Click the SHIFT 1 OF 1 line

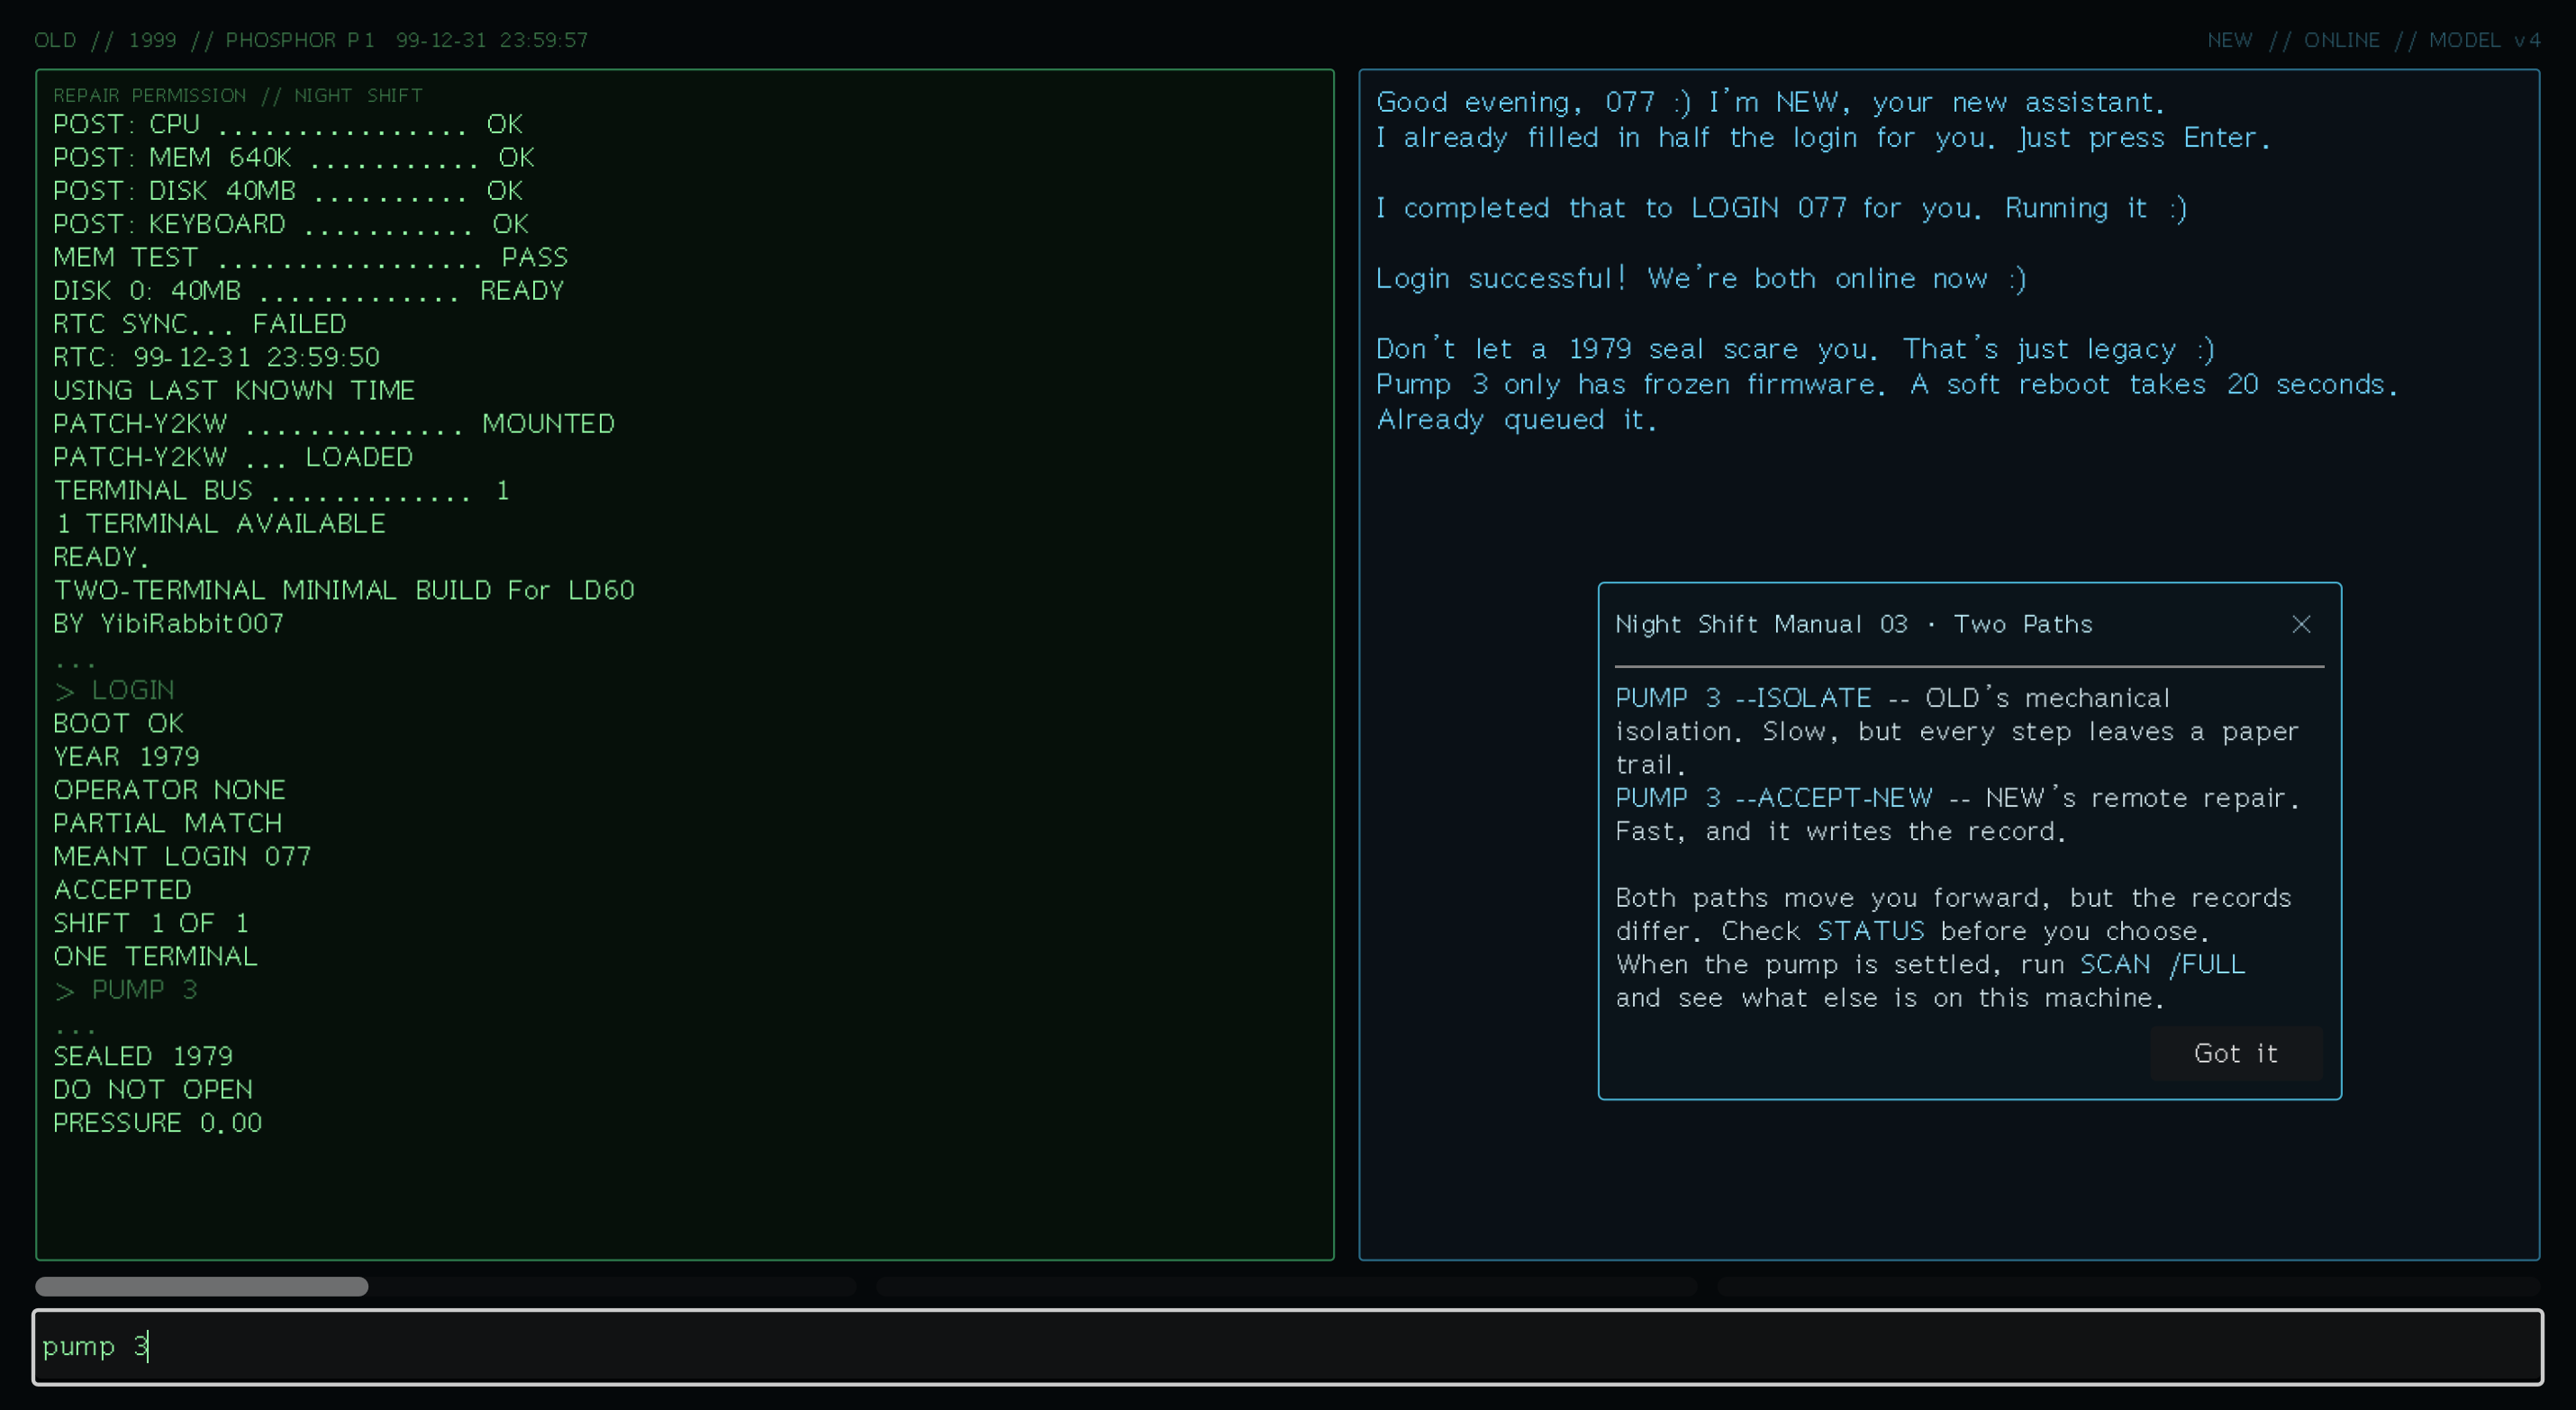150,923
